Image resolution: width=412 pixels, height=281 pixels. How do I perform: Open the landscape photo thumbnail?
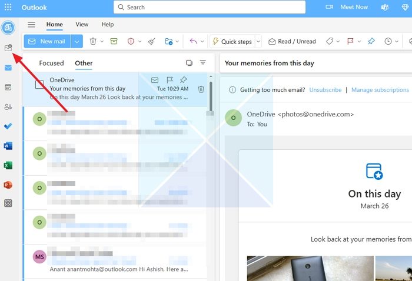pyautogui.click(x=394, y=269)
